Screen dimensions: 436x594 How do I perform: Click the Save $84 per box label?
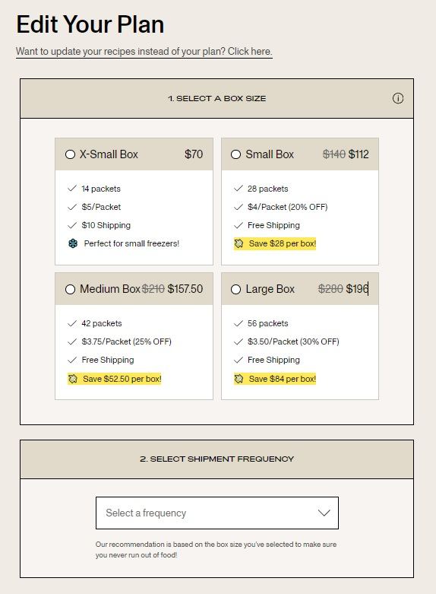click(283, 379)
